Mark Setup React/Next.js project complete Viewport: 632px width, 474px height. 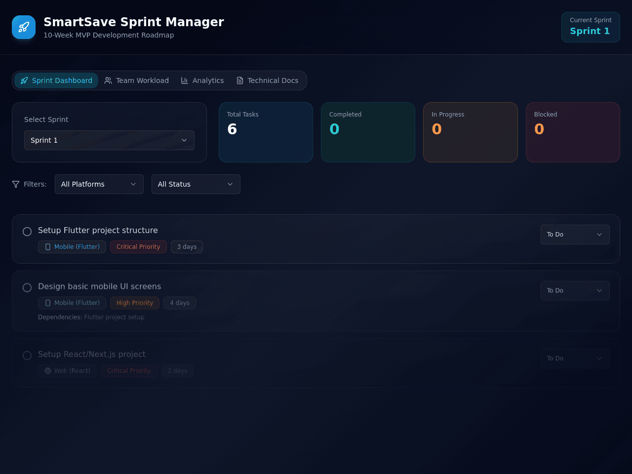click(x=27, y=355)
